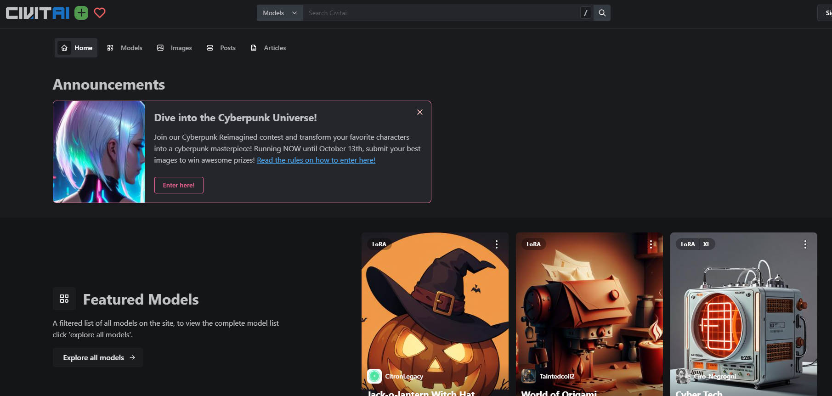Switch to the Models tab

[125, 48]
